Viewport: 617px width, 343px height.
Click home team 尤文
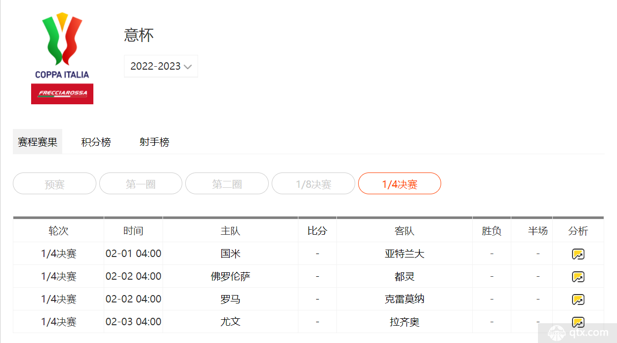pos(231,322)
